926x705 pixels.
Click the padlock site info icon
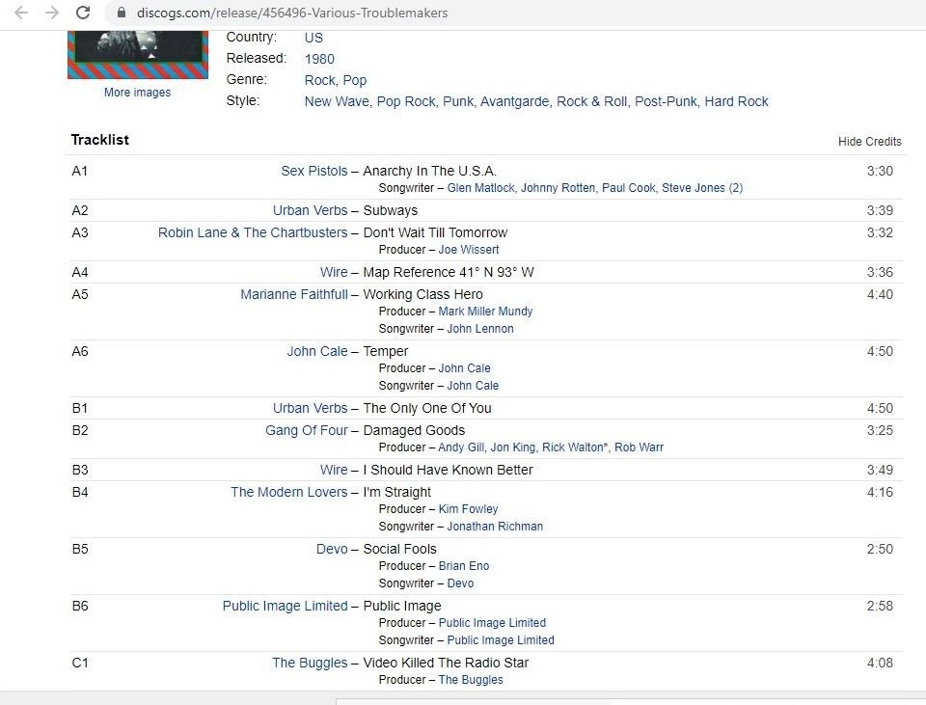pyautogui.click(x=122, y=13)
